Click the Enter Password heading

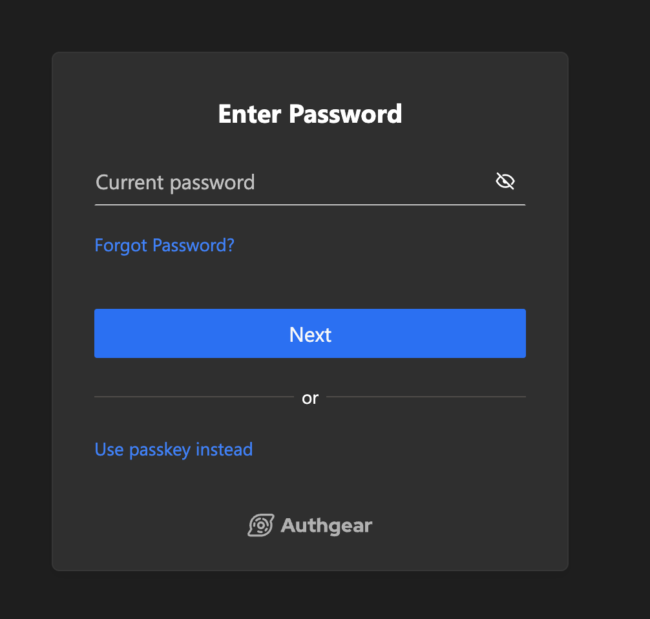pyautogui.click(x=310, y=114)
